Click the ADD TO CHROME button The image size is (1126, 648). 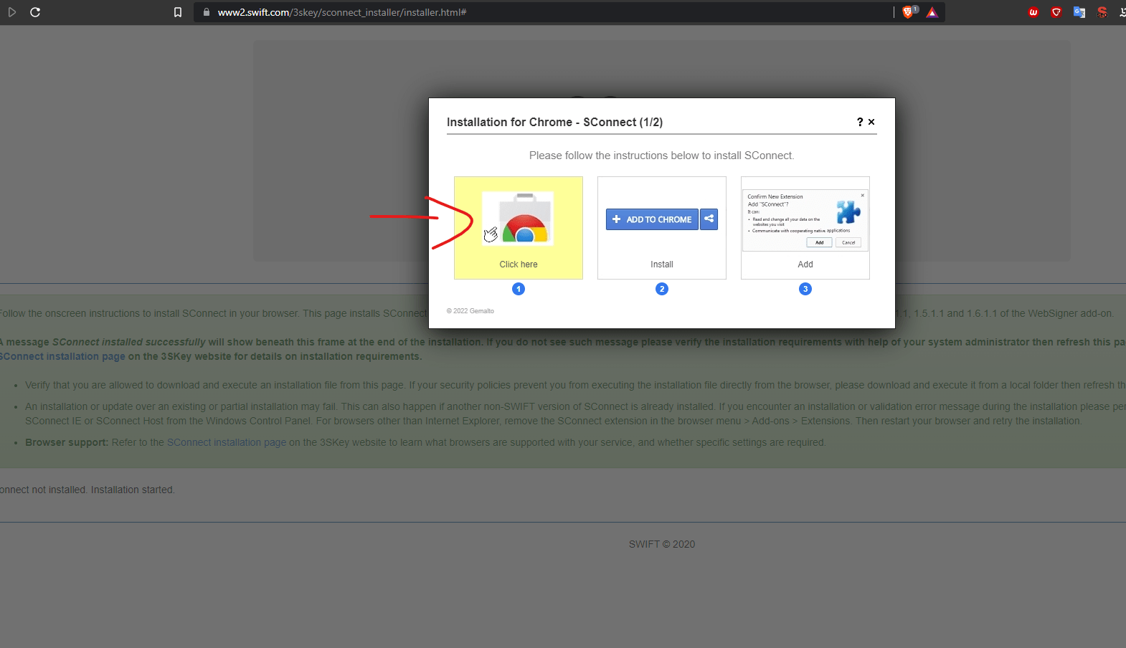pos(652,219)
